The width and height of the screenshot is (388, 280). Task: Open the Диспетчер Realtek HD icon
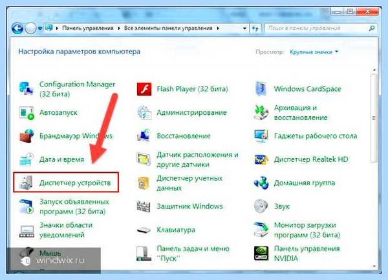tap(261, 159)
